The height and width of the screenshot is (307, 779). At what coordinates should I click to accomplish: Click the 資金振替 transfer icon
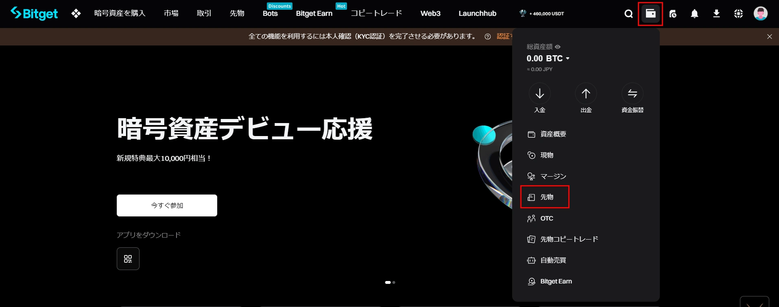[x=632, y=93]
